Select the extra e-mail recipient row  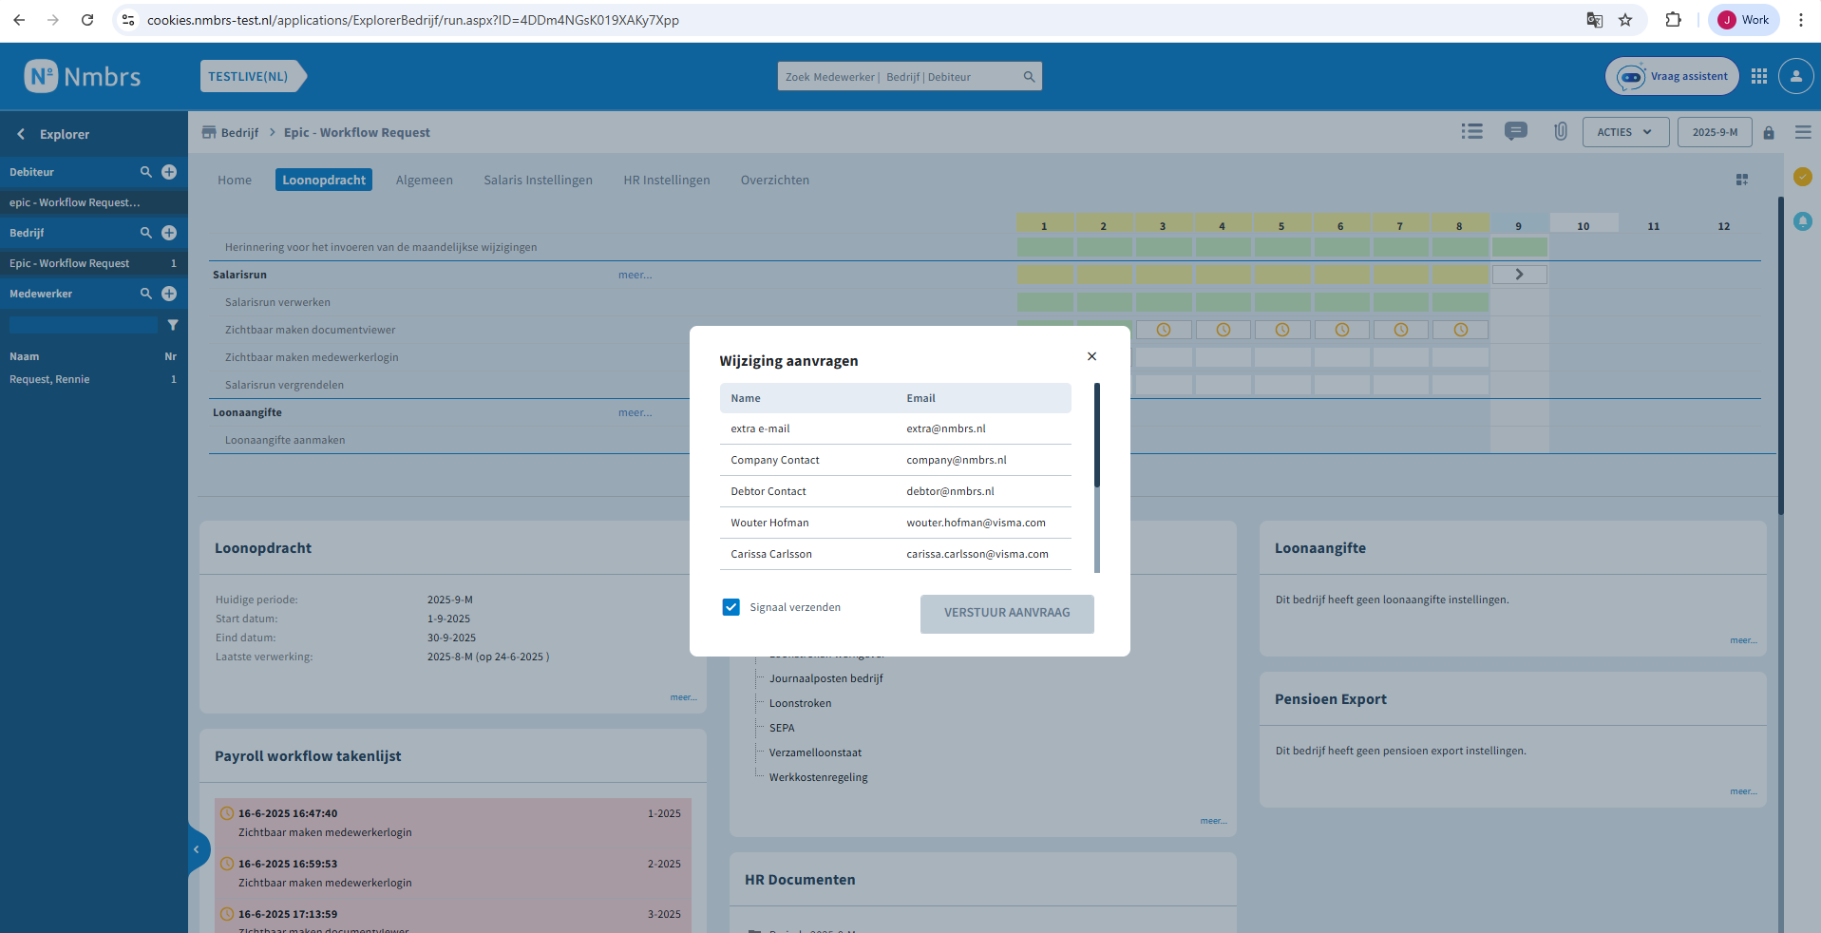tap(895, 428)
